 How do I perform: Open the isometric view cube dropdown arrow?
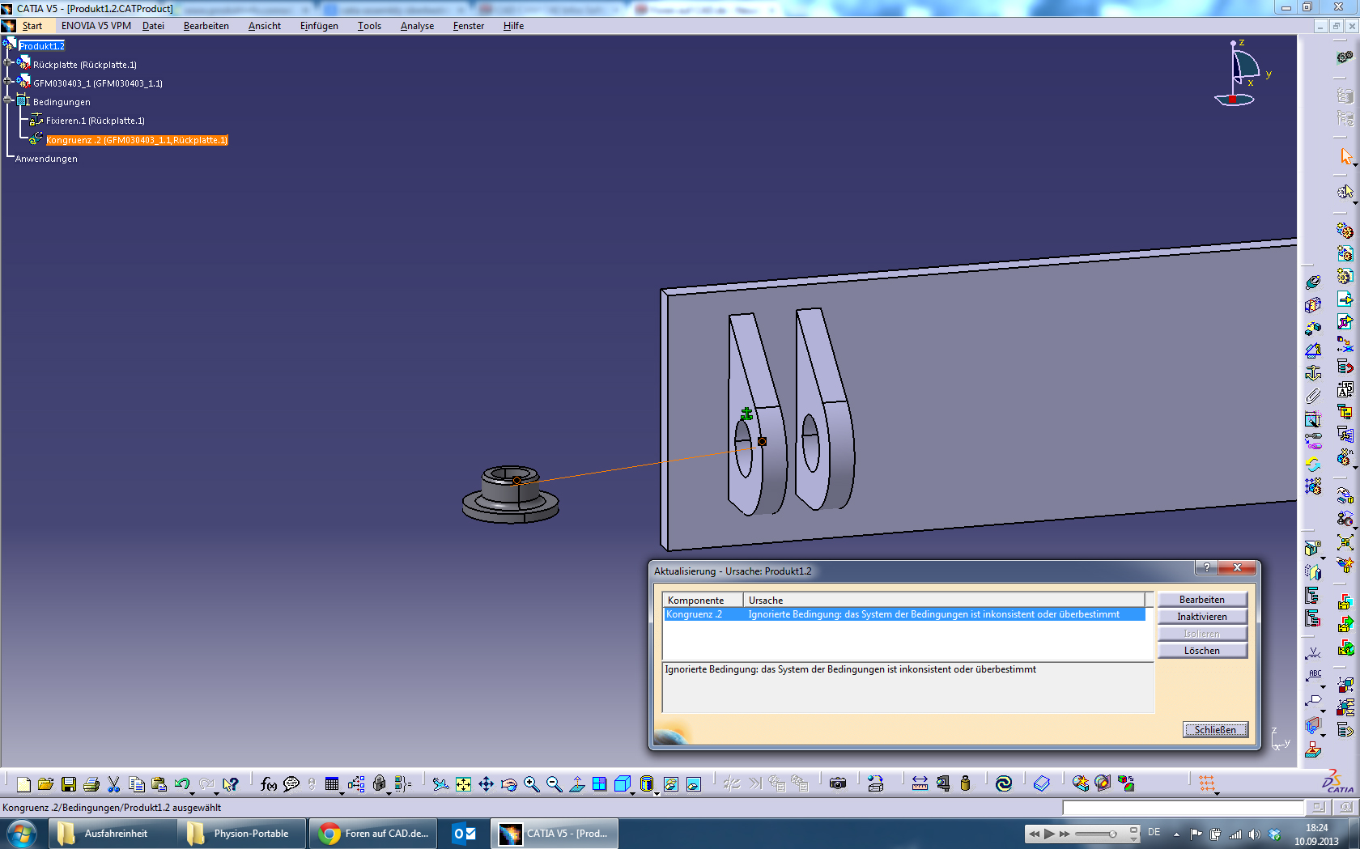(x=633, y=793)
